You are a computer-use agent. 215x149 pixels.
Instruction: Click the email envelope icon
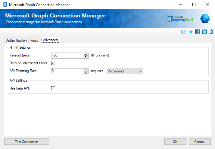[x=184, y=32]
